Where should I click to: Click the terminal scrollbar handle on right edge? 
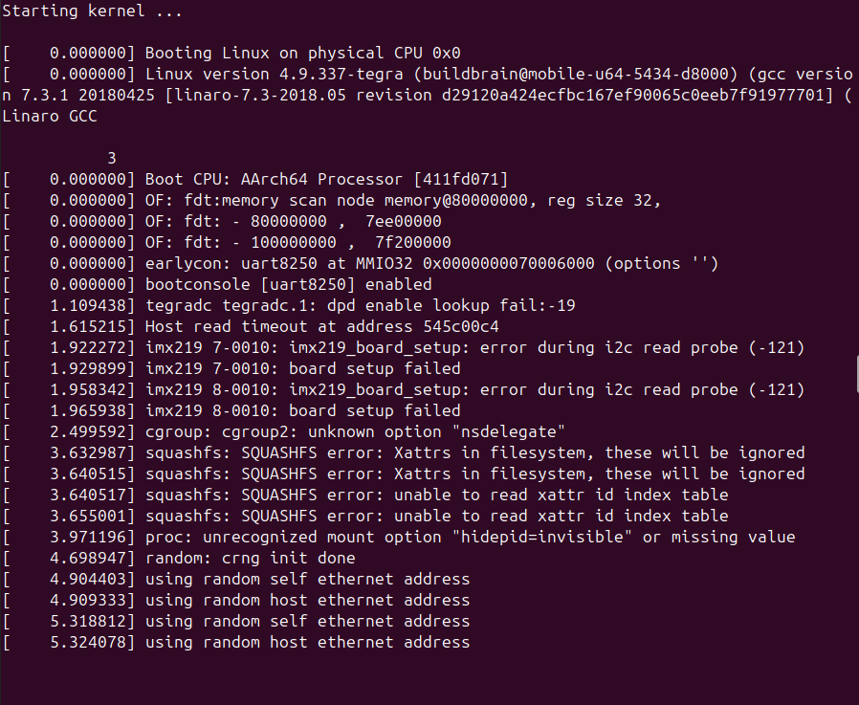point(857,374)
